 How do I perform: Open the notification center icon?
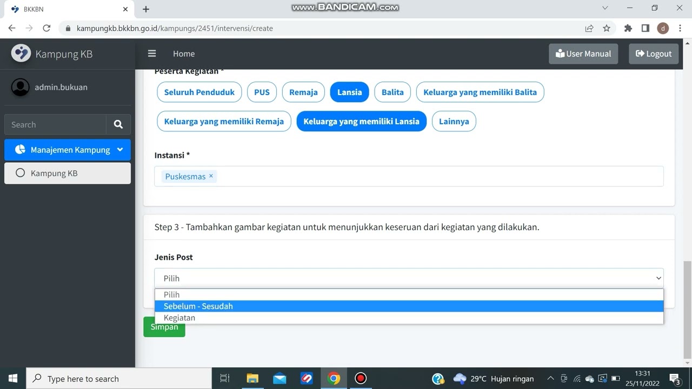tap(675, 379)
